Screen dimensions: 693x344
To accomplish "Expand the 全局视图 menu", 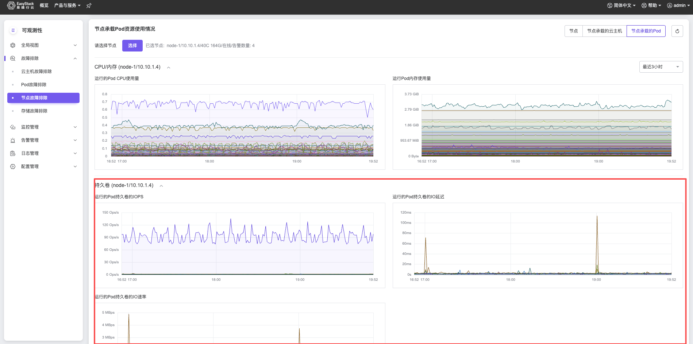I will point(75,45).
